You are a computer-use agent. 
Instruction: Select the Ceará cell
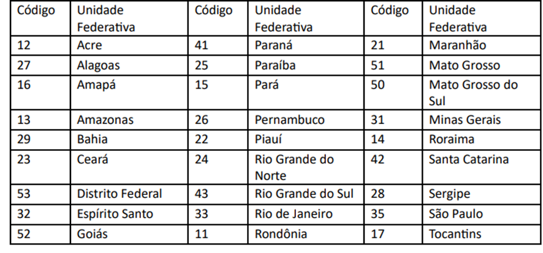click(129, 167)
